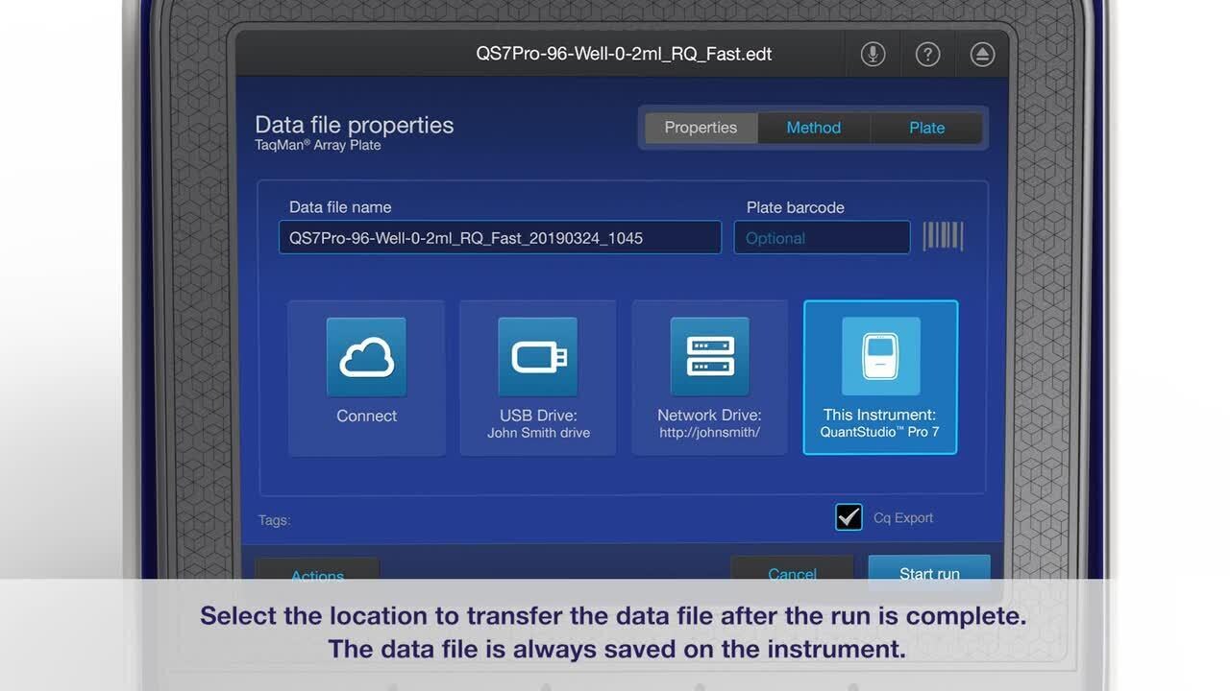Open help via question mark icon
Viewport: 1230px width, 691px height.
pos(927,55)
